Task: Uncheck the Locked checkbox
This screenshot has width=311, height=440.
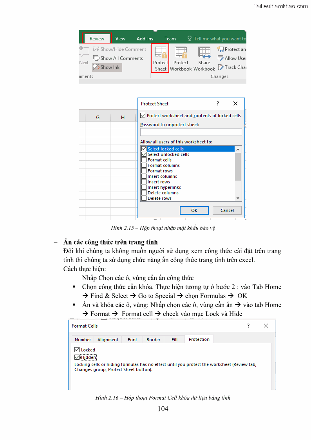Action: pyautogui.click(x=77, y=350)
